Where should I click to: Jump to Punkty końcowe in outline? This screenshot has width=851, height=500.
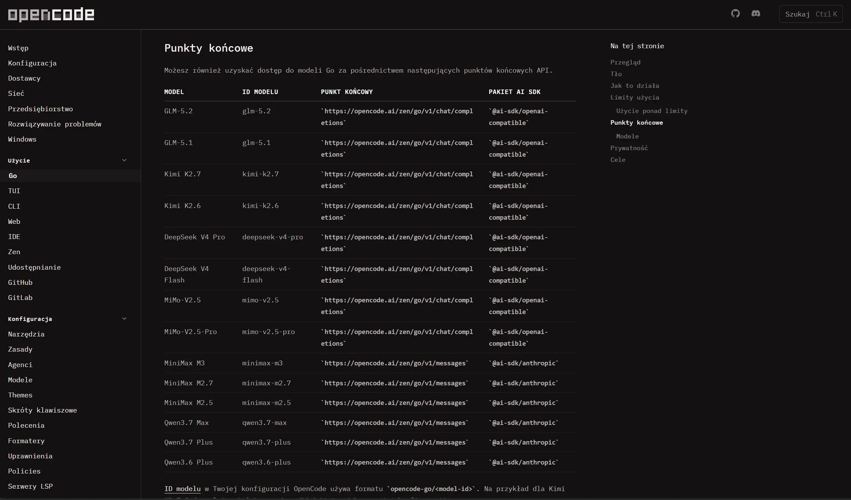[637, 123]
